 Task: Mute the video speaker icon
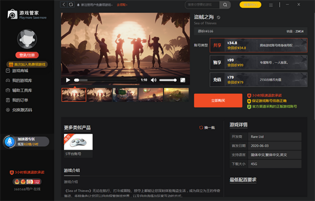click(x=154, y=80)
